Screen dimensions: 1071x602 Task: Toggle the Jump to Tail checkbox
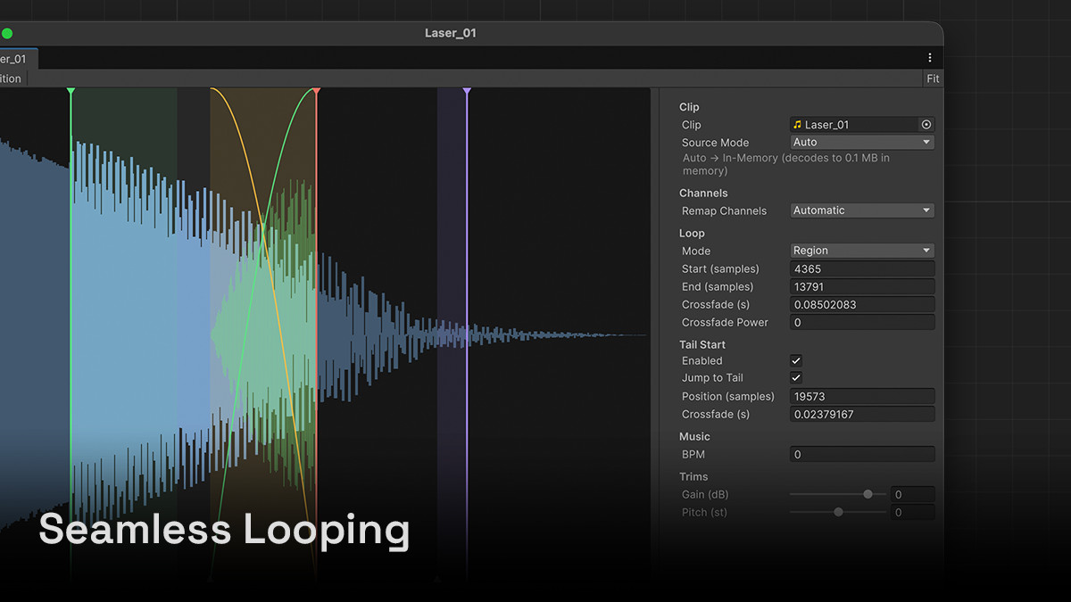tap(796, 378)
